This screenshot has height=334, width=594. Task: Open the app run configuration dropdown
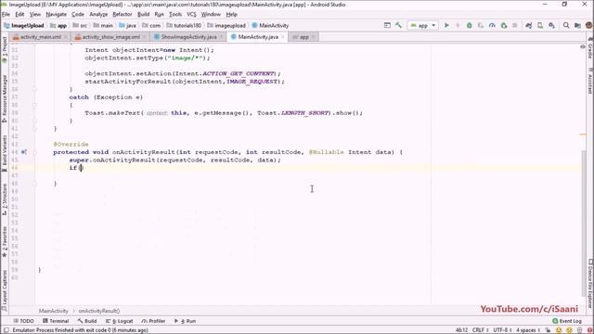[x=423, y=25]
